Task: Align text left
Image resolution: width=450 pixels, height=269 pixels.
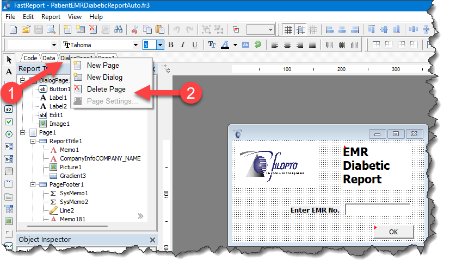Action: (275, 44)
